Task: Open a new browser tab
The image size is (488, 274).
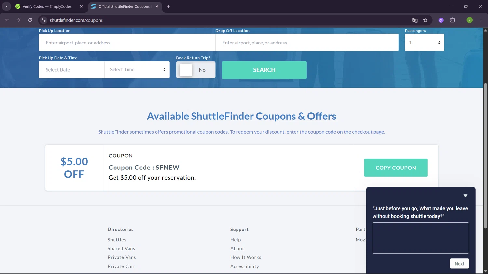Action: point(169,6)
